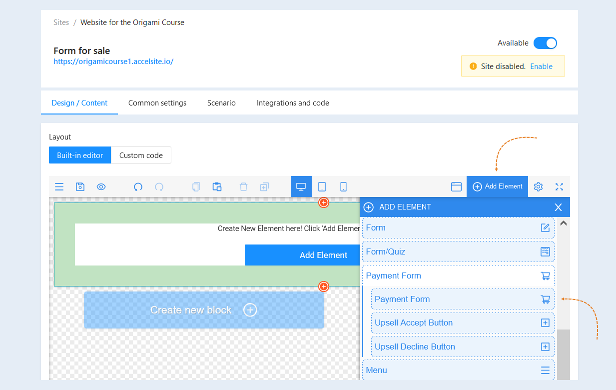Click Add Element toolbar button
Screen dimensions: 616x390
pos(497,186)
